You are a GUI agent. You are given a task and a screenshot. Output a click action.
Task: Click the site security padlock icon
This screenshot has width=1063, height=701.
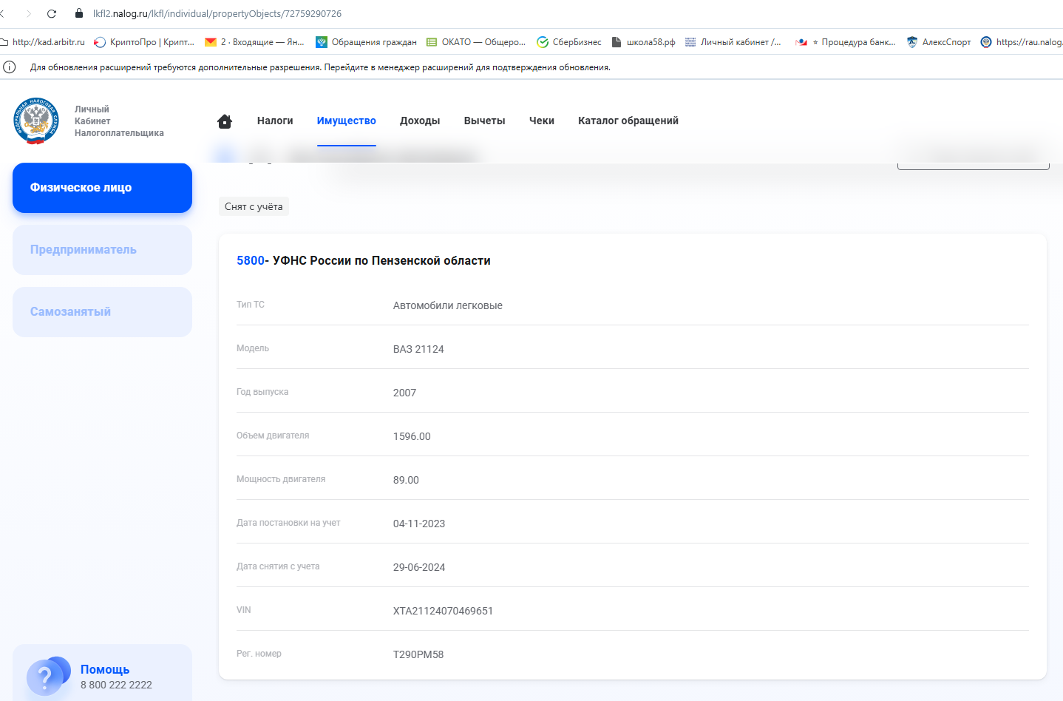tap(79, 13)
